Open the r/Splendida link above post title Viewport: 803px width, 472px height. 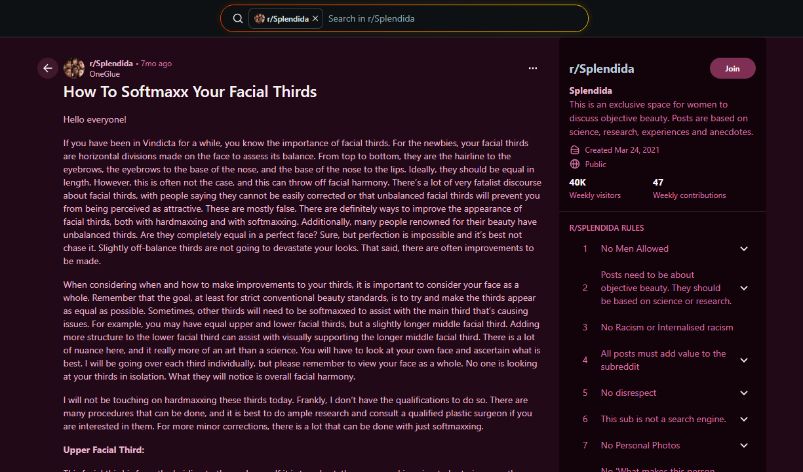(111, 64)
